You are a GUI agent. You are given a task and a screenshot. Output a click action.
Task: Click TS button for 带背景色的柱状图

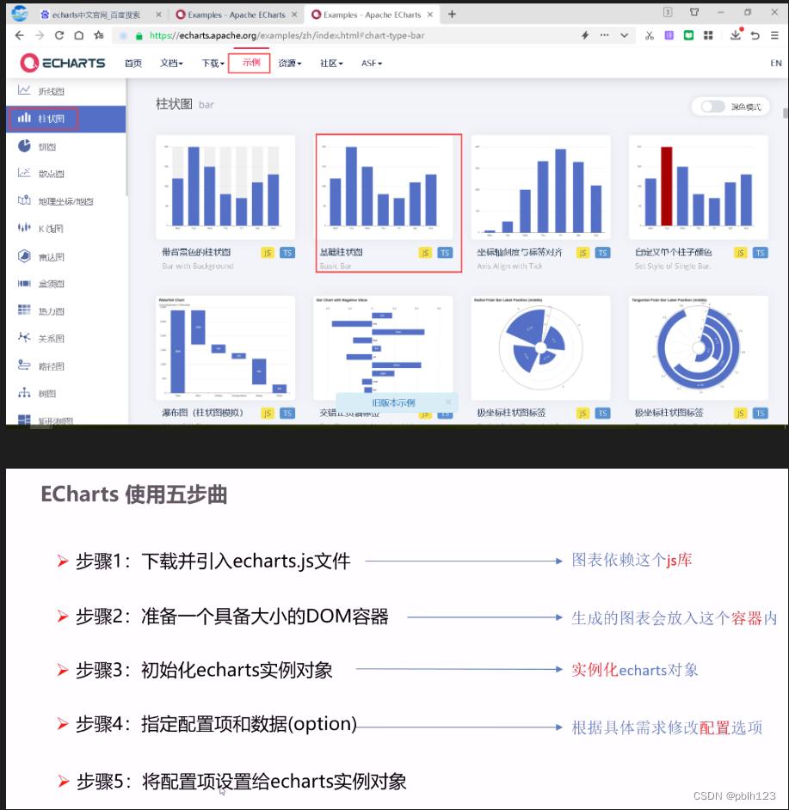pyautogui.click(x=287, y=253)
